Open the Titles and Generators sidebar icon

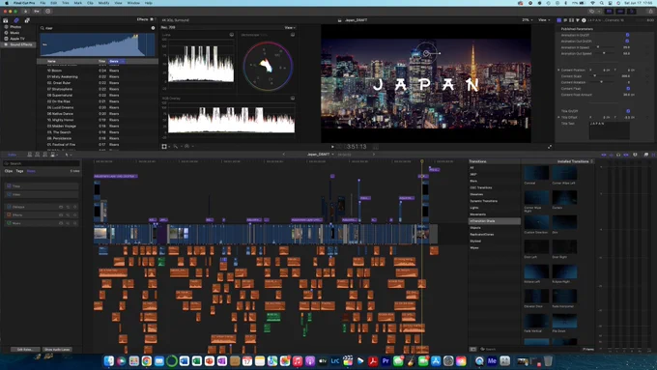click(27, 20)
